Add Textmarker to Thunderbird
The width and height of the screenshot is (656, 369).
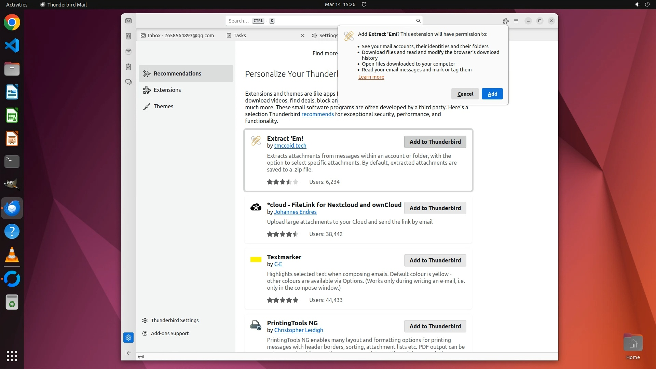[435, 260]
